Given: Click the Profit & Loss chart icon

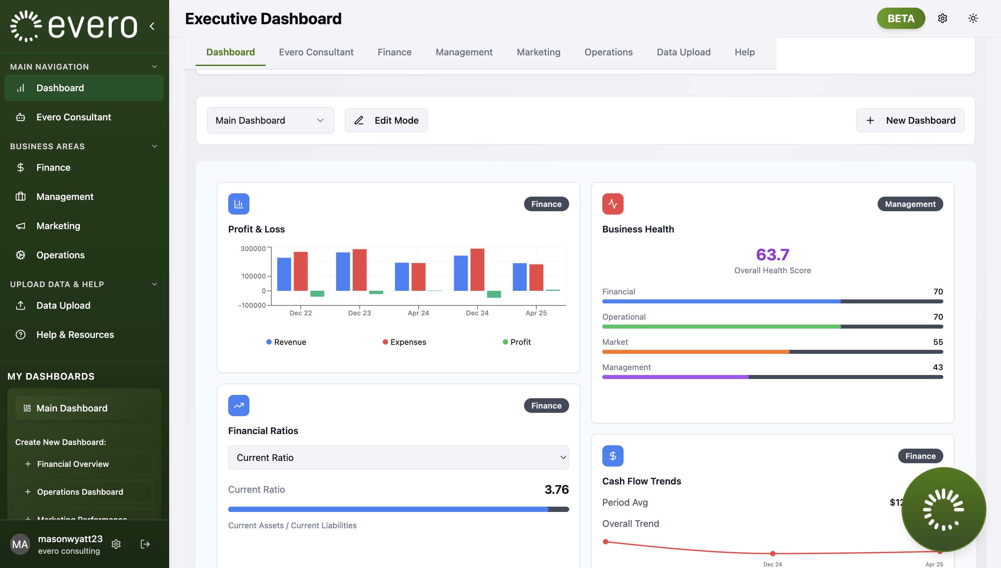Looking at the screenshot, I should (x=238, y=204).
